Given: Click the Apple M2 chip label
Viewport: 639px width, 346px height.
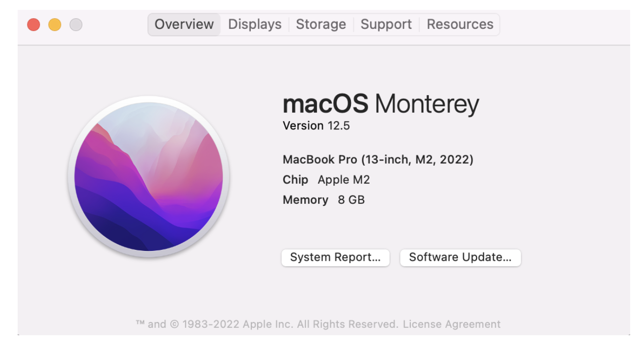Looking at the screenshot, I should pyautogui.click(x=344, y=179).
